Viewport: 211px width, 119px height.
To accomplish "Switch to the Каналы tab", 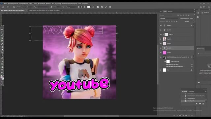I will (x=170, y=12).
